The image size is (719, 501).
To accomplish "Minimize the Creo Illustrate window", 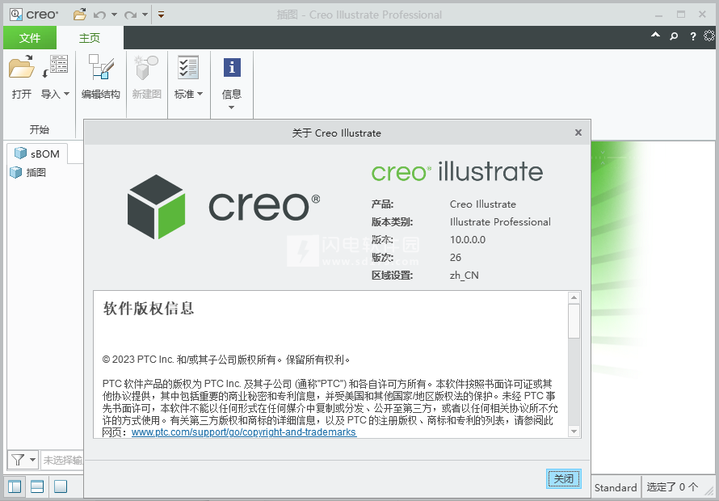I will click(659, 15).
